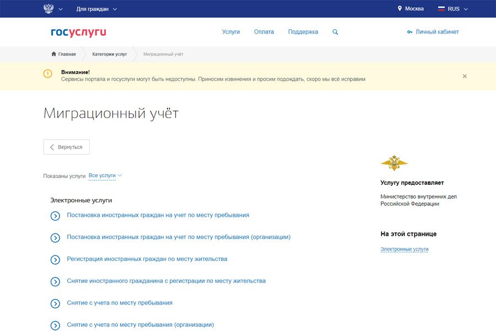
Task: Open Постановка на учет по месту пребывания (организации)
Action: pos(179,237)
